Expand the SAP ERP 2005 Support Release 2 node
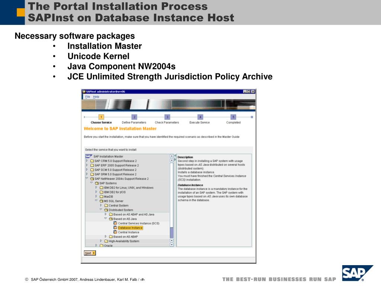The height and width of the screenshot is (286, 381). (87, 165)
